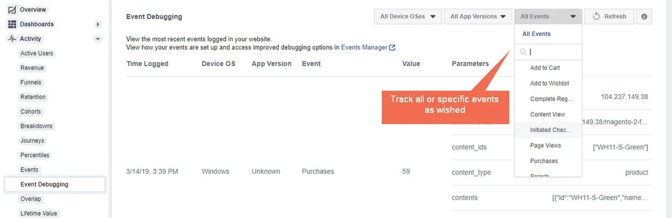Go to Retention in sidebar
The height and width of the screenshot is (218, 672).
click(33, 97)
